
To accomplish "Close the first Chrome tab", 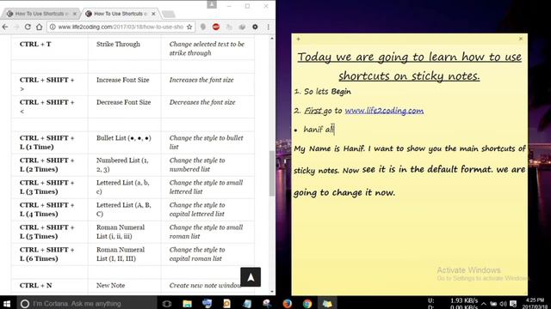I will (x=75, y=14).
